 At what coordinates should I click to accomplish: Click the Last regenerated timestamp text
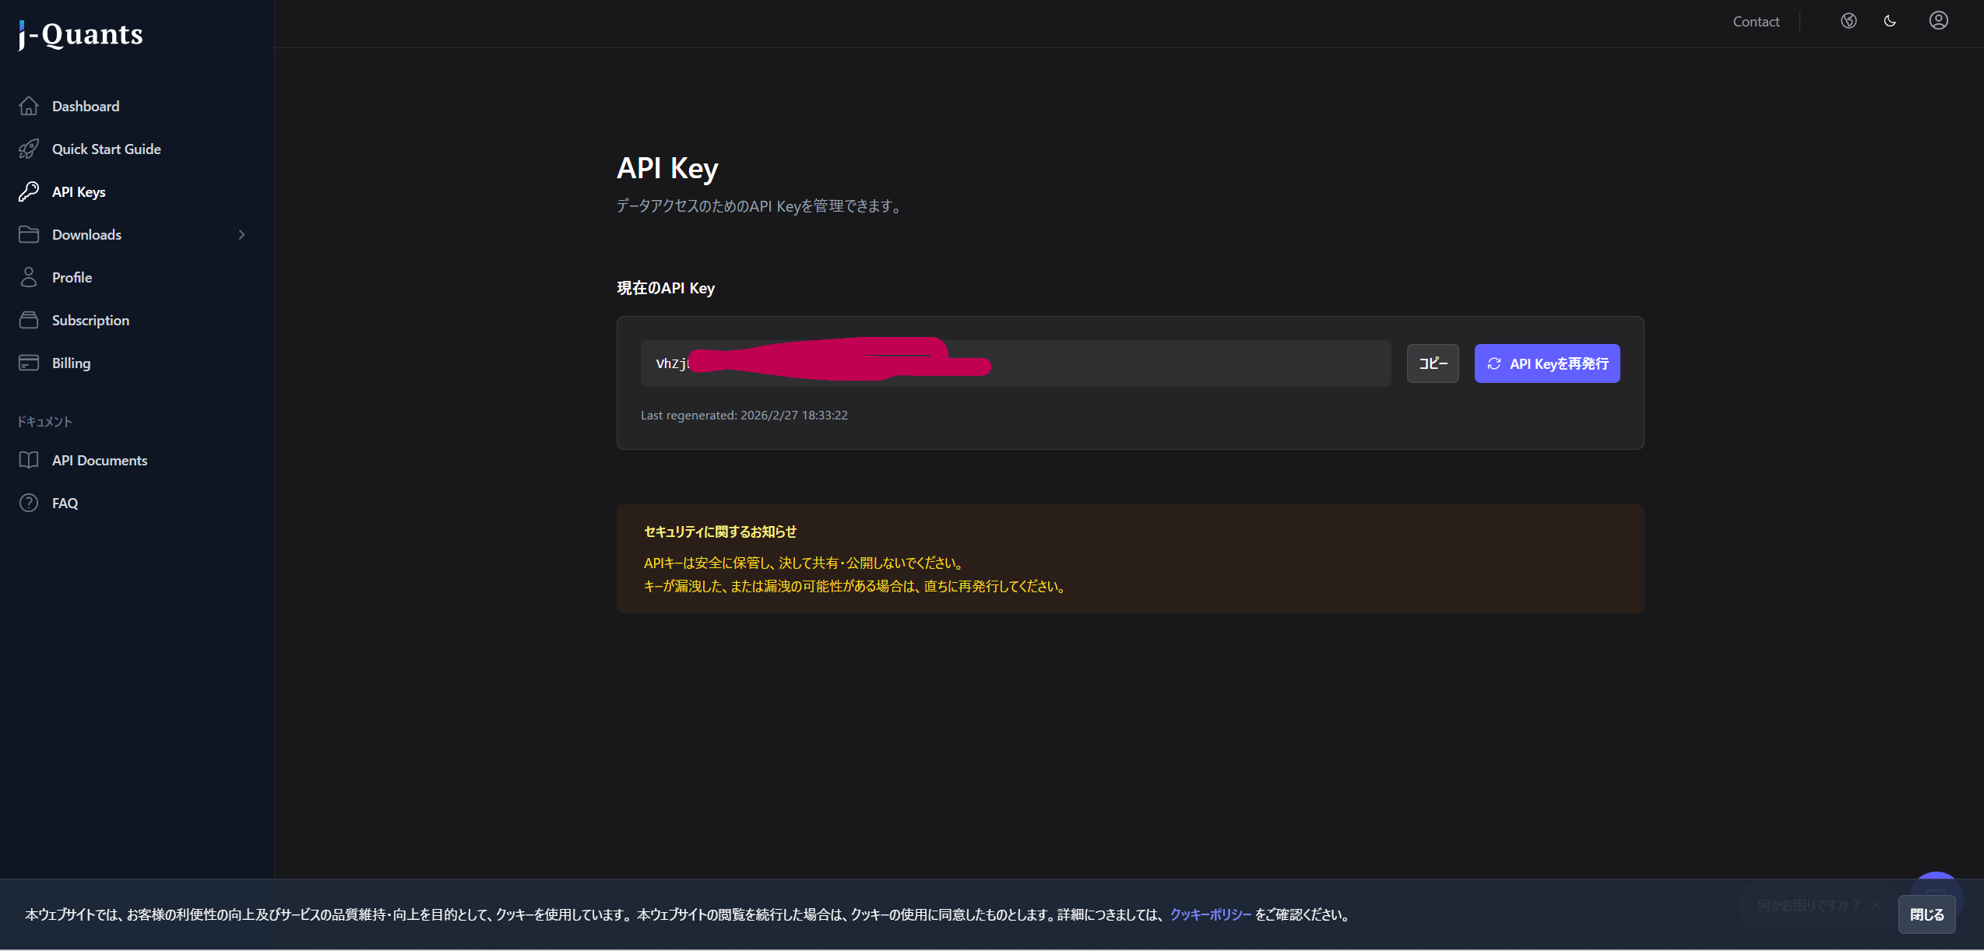(x=744, y=415)
